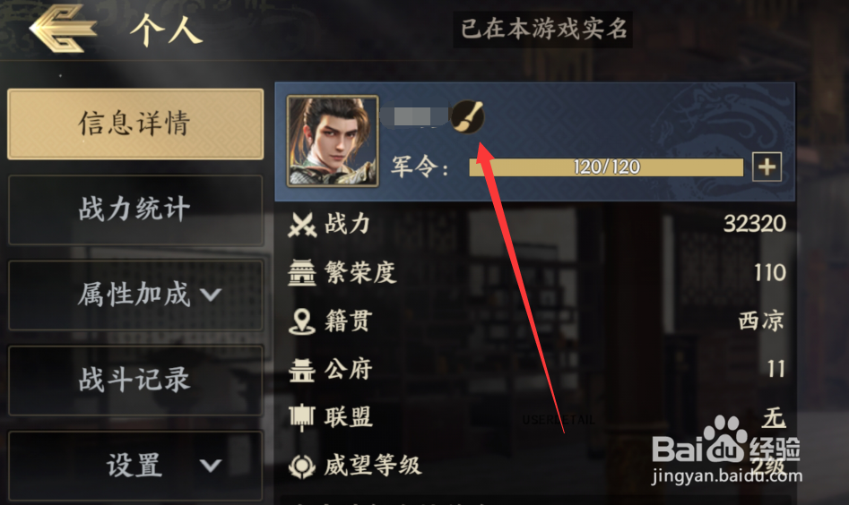Viewport: 849px width, 505px height.
Task: Tap the location pin origin icon
Action: [301, 321]
